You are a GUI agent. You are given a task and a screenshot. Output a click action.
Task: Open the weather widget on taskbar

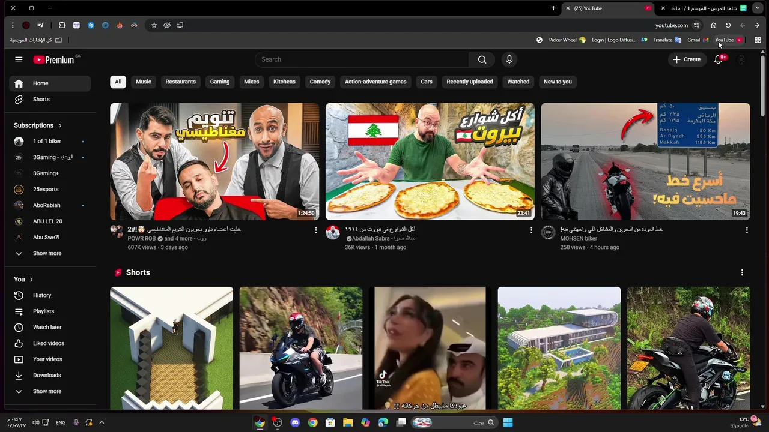tap(745, 422)
